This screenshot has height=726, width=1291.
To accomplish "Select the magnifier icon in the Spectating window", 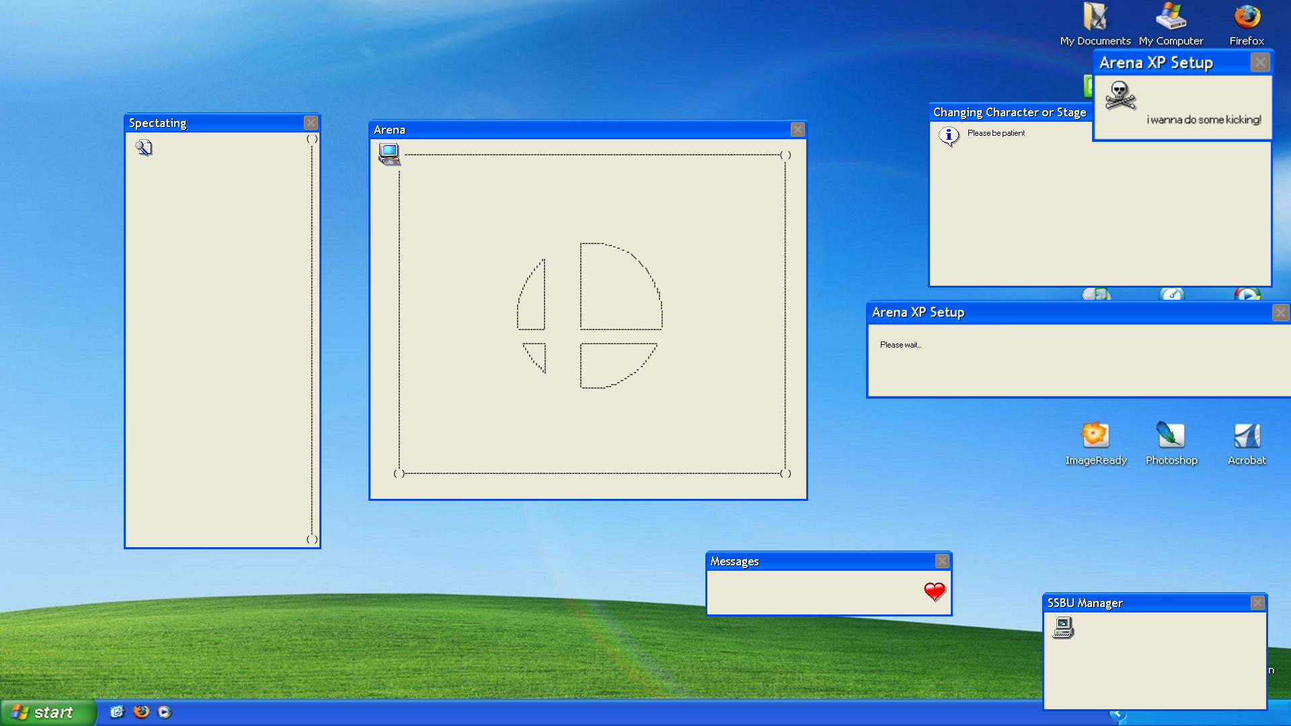I will pos(144,147).
